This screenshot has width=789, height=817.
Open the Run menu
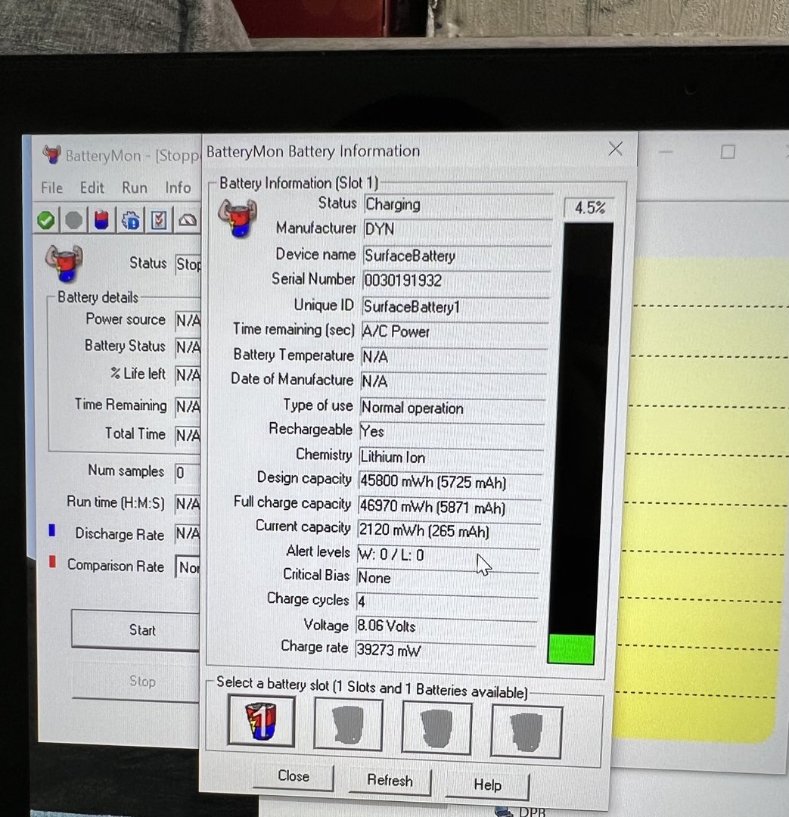[135, 188]
